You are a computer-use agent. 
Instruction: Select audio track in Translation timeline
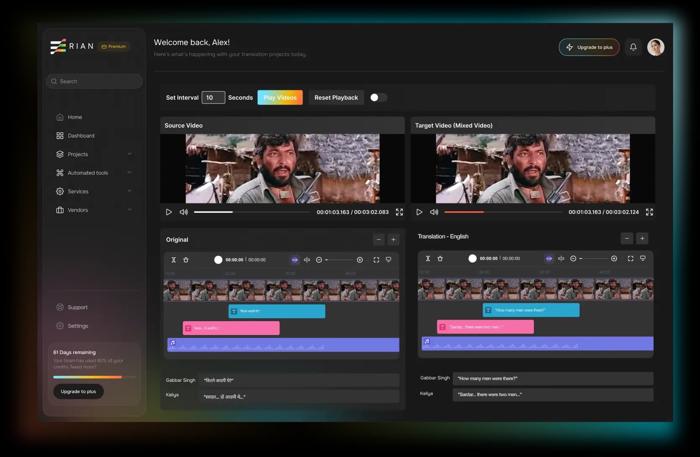(x=538, y=343)
